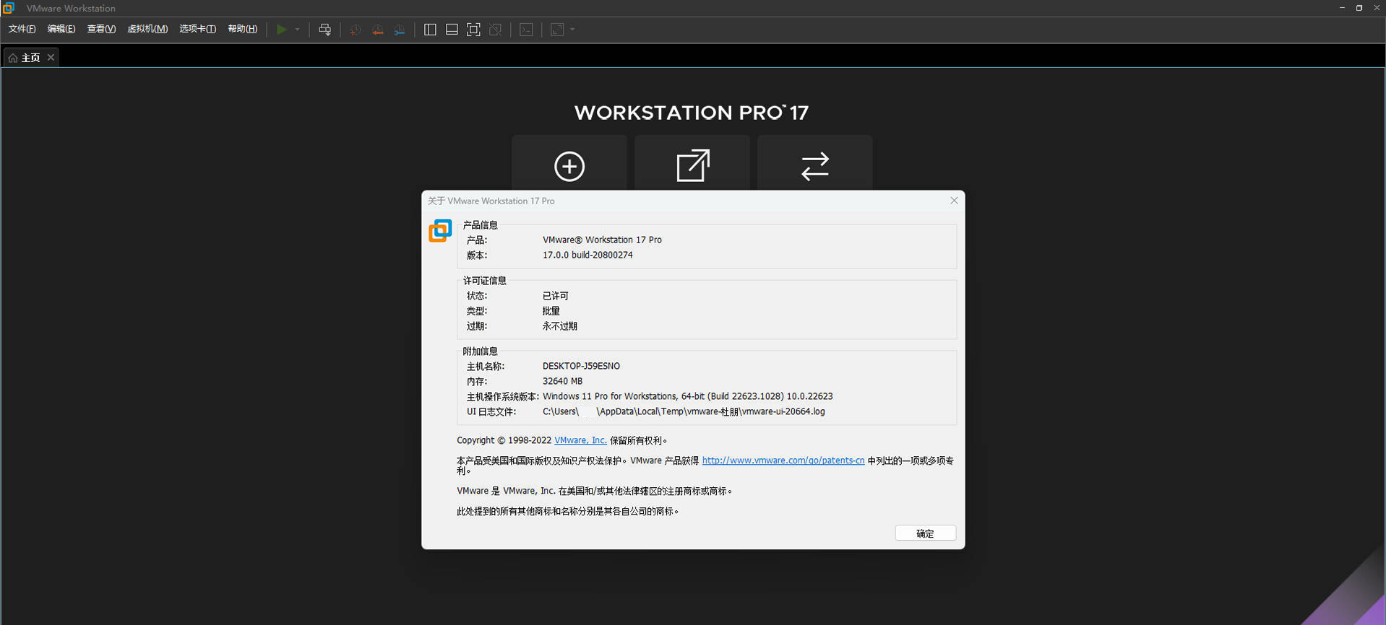
Task: Click the 确定 button in About dialog
Action: click(x=926, y=533)
